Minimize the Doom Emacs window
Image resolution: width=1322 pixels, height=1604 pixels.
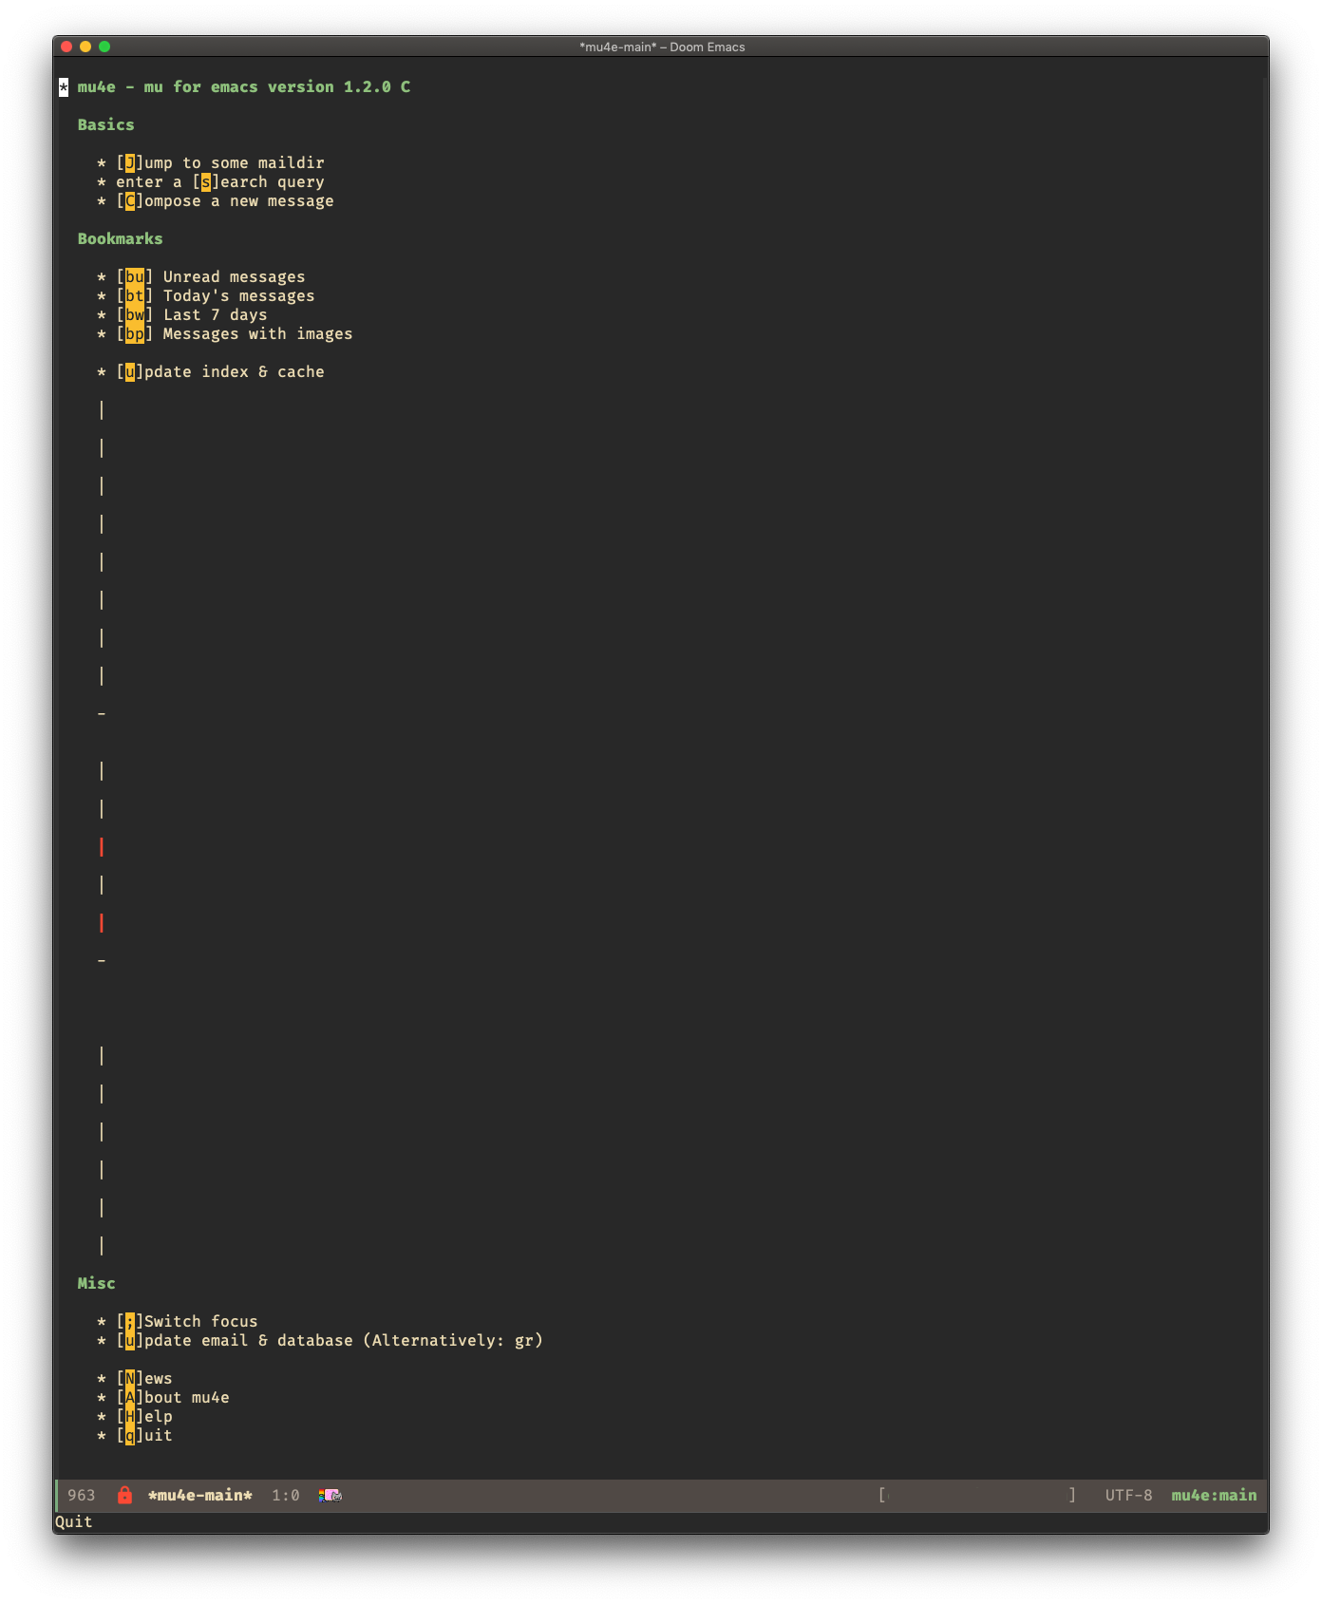pyautogui.click(x=85, y=47)
